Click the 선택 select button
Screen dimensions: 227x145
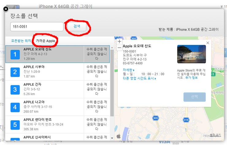[194, 97]
